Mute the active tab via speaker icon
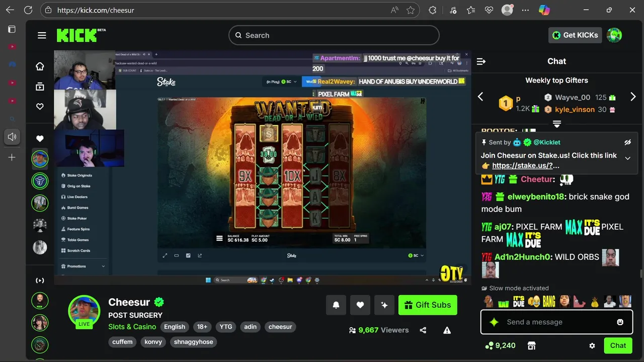The image size is (644, 362). (12, 137)
